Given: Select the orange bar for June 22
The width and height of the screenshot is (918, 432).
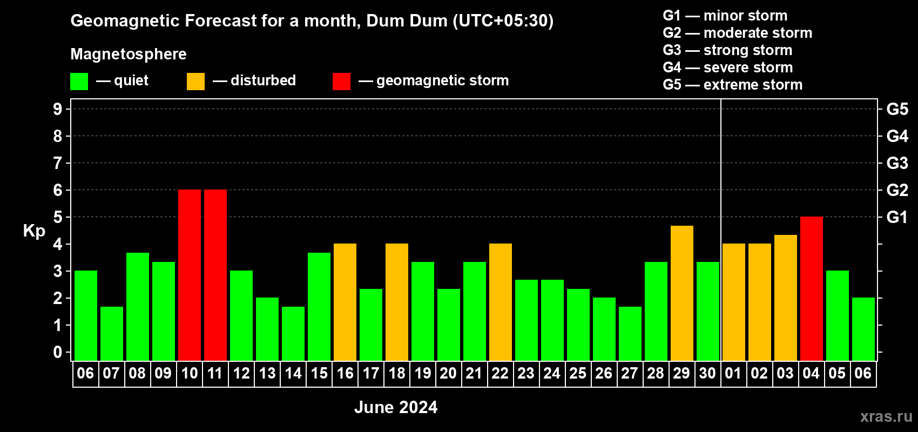Looking at the screenshot, I should tap(501, 302).
